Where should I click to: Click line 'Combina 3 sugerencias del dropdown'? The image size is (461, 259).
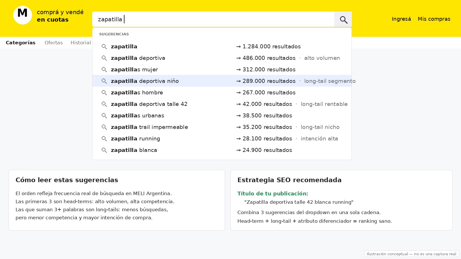point(309,212)
